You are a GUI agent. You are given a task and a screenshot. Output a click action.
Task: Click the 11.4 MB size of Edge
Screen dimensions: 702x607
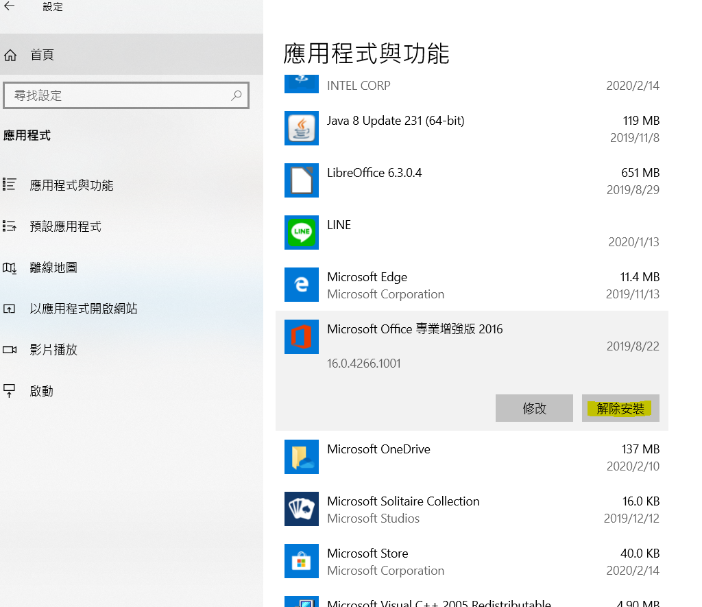(x=640, y=277)
